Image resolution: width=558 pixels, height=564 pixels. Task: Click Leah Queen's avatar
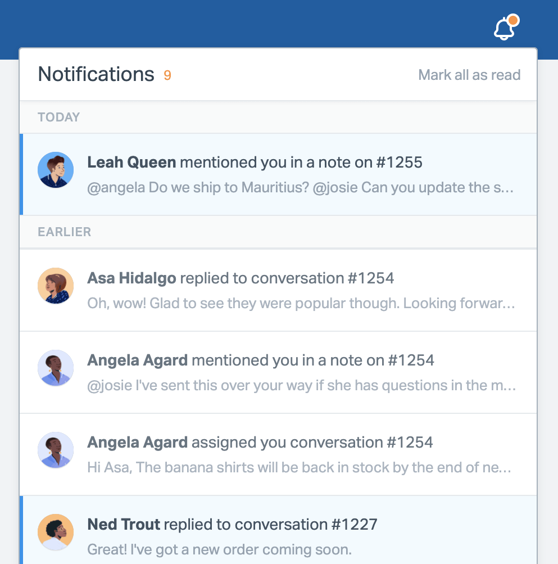pos(56,170)
